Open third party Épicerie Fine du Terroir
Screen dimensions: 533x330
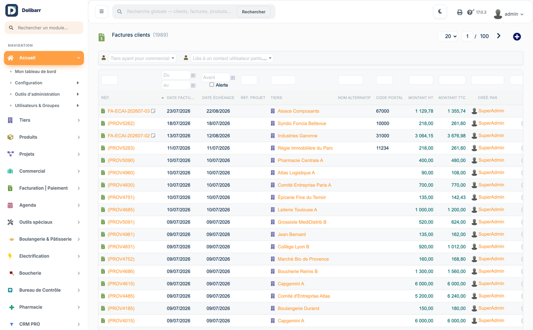coord(302,198)
